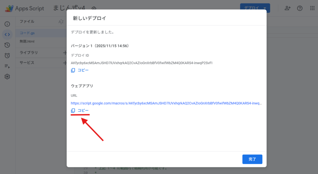Open the Help question mark icon

300,8
